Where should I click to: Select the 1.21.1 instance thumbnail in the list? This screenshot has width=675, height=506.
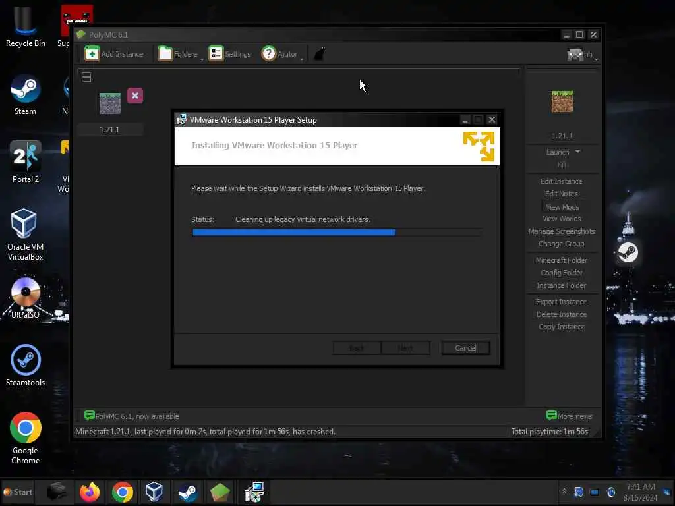[x=110, y=103]
